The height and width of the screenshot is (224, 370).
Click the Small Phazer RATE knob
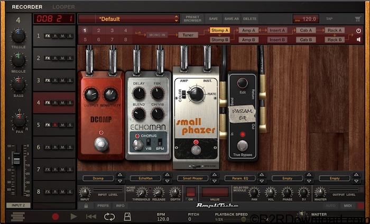(196, 94)
